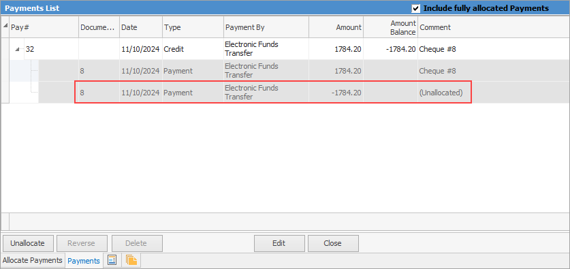This screenshot has height=269, width=570.
Task: Select the -1784.20 amount in unallocated row
Action: (x=336, y=93)
